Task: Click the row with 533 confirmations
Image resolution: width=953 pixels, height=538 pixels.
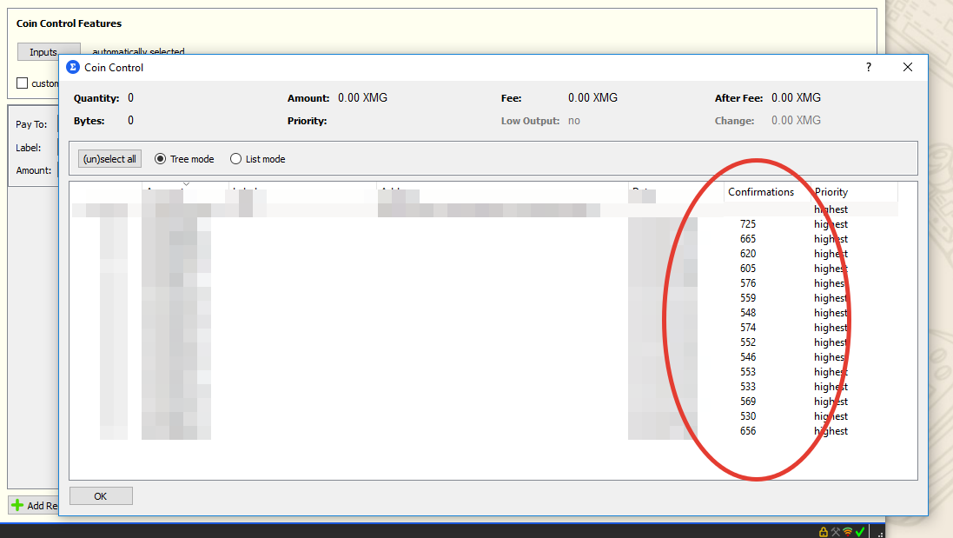Action: tap(485, 387)
